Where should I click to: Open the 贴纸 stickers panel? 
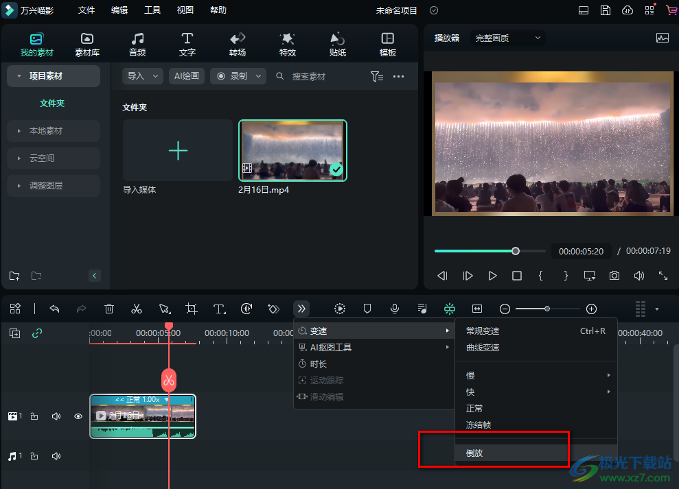(338, 45)
